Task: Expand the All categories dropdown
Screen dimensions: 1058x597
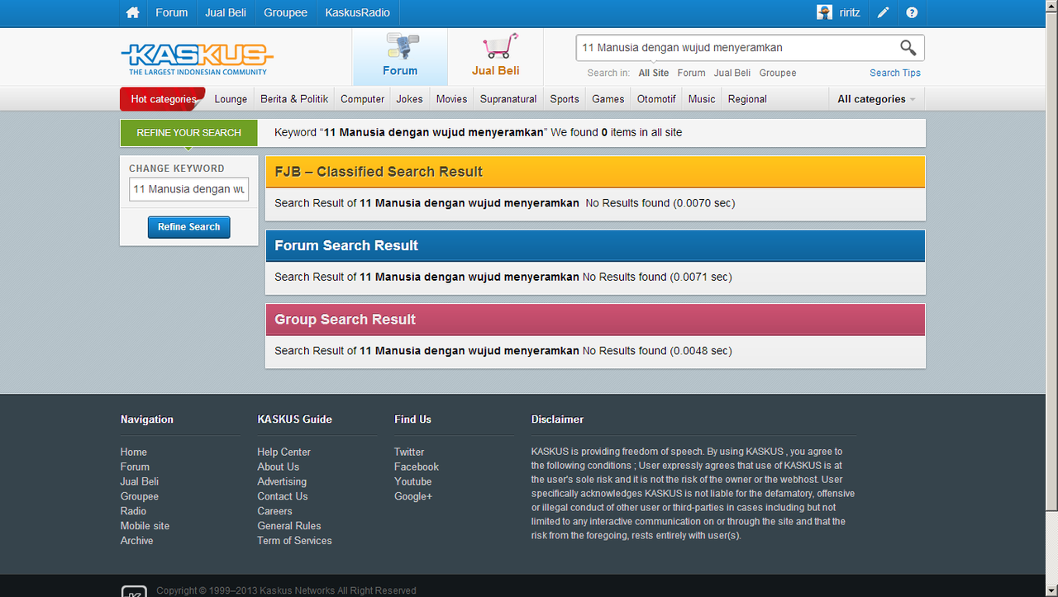Action: click(876, 99)
